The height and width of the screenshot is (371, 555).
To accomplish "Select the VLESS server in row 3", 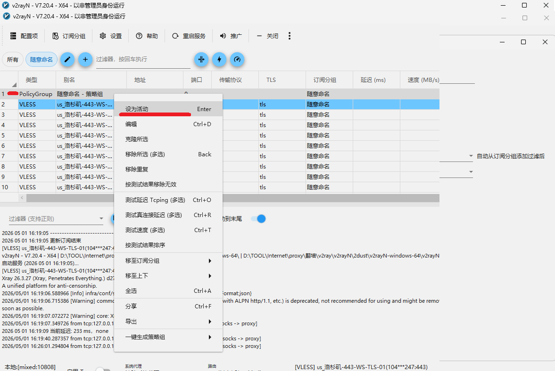I will click(x=219, y=115).
